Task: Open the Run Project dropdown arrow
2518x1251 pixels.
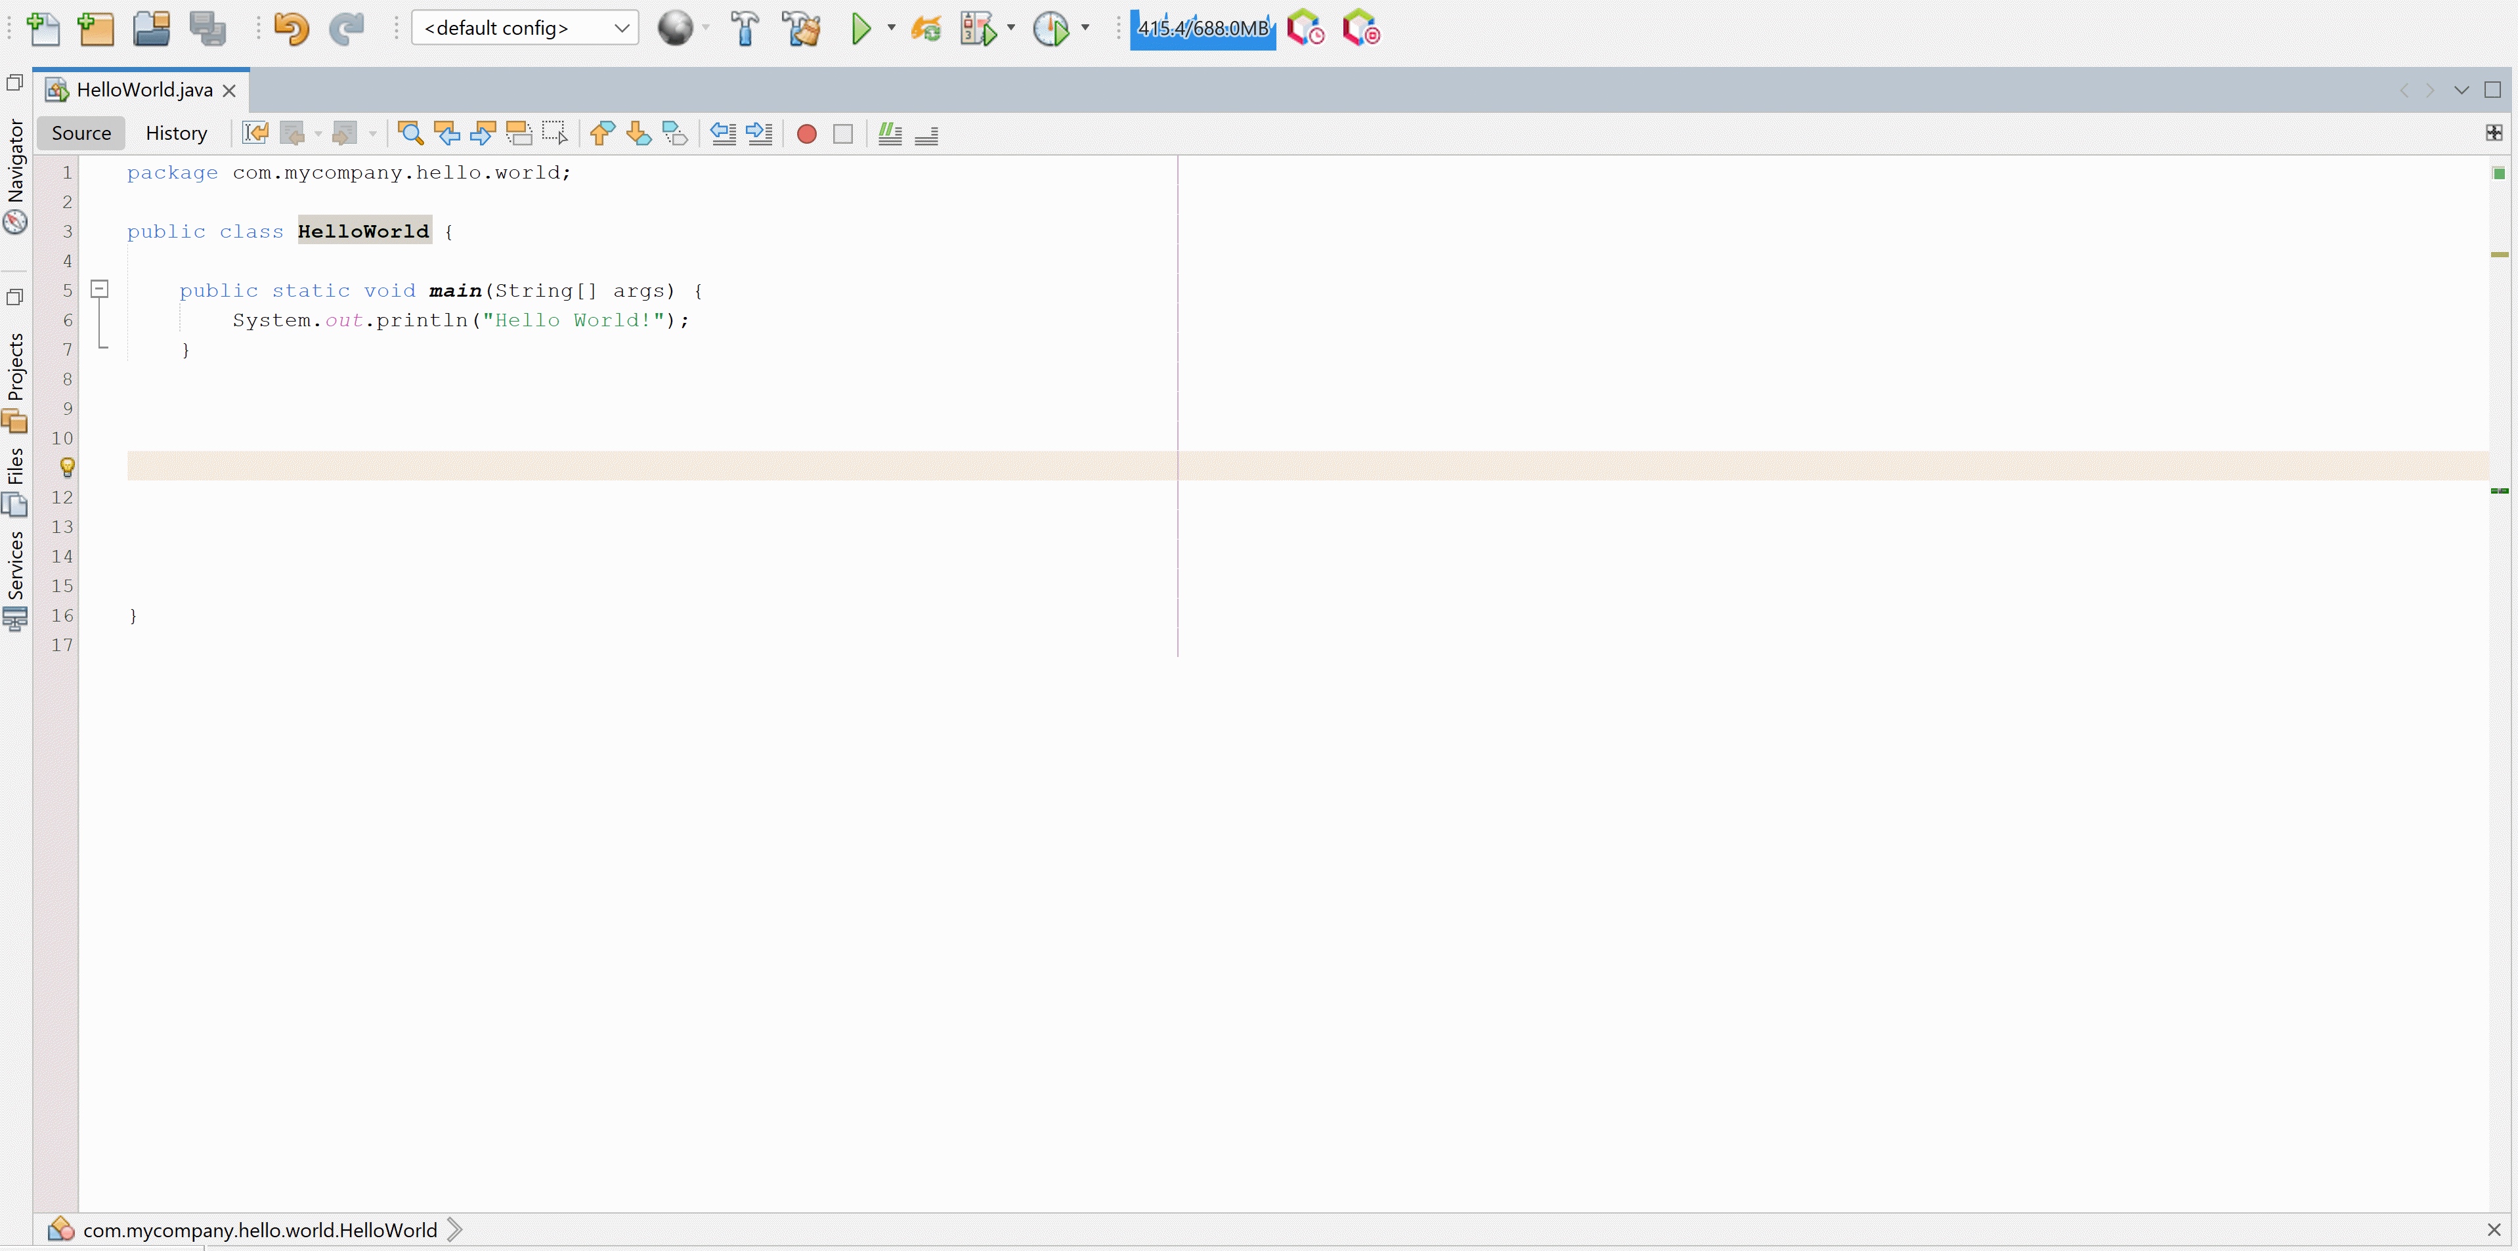Action: (890, 28)
